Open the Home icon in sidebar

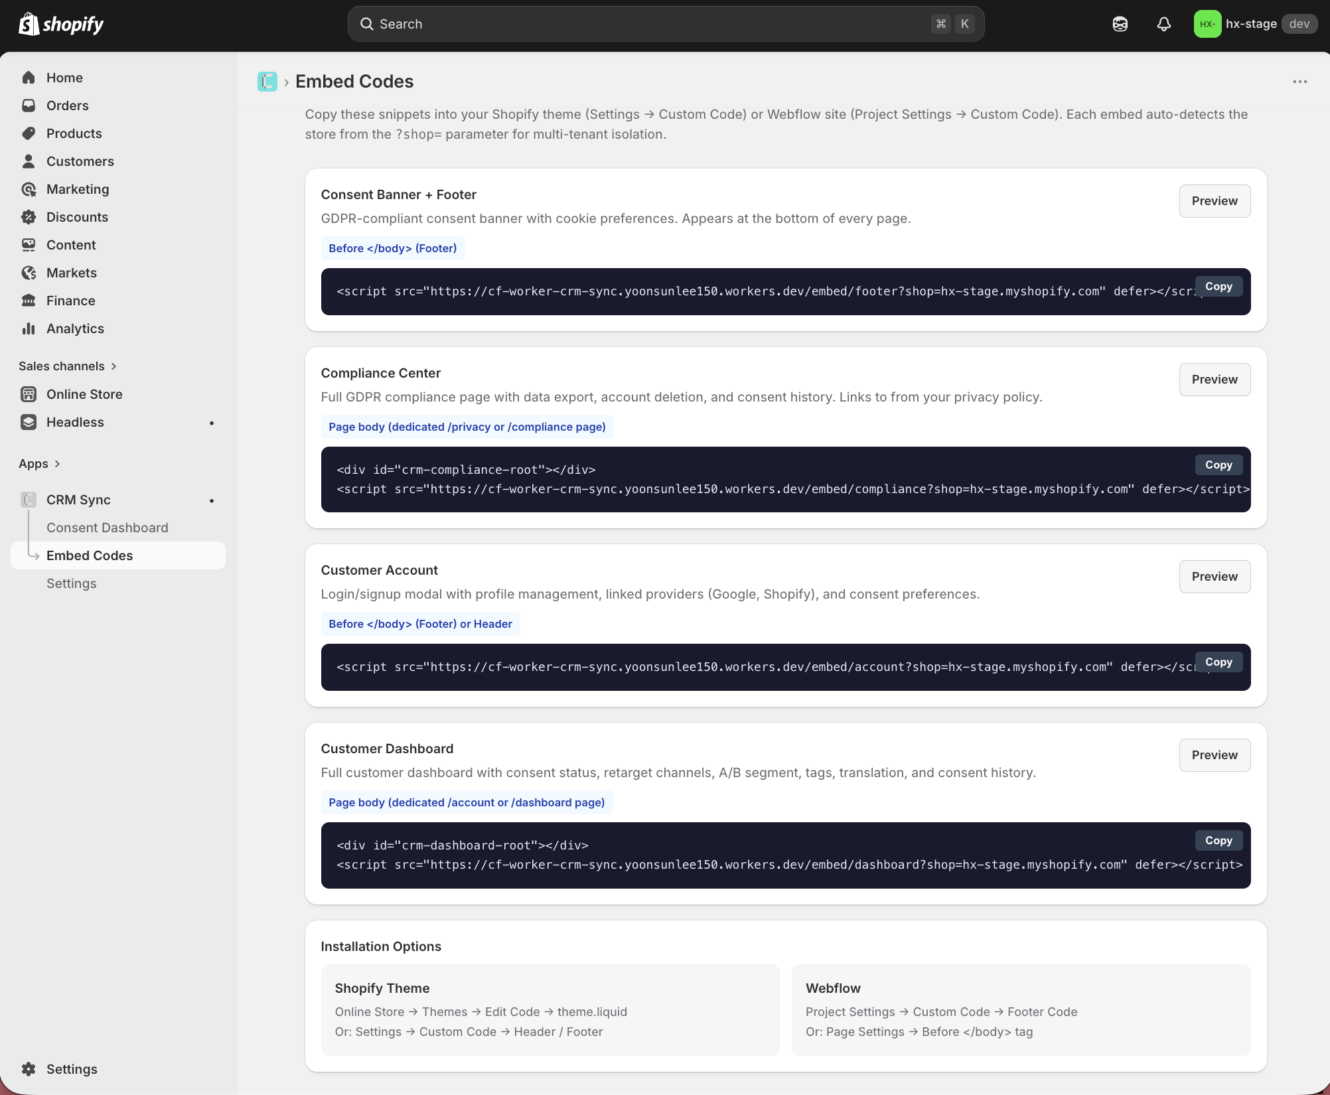coord(29,78)
